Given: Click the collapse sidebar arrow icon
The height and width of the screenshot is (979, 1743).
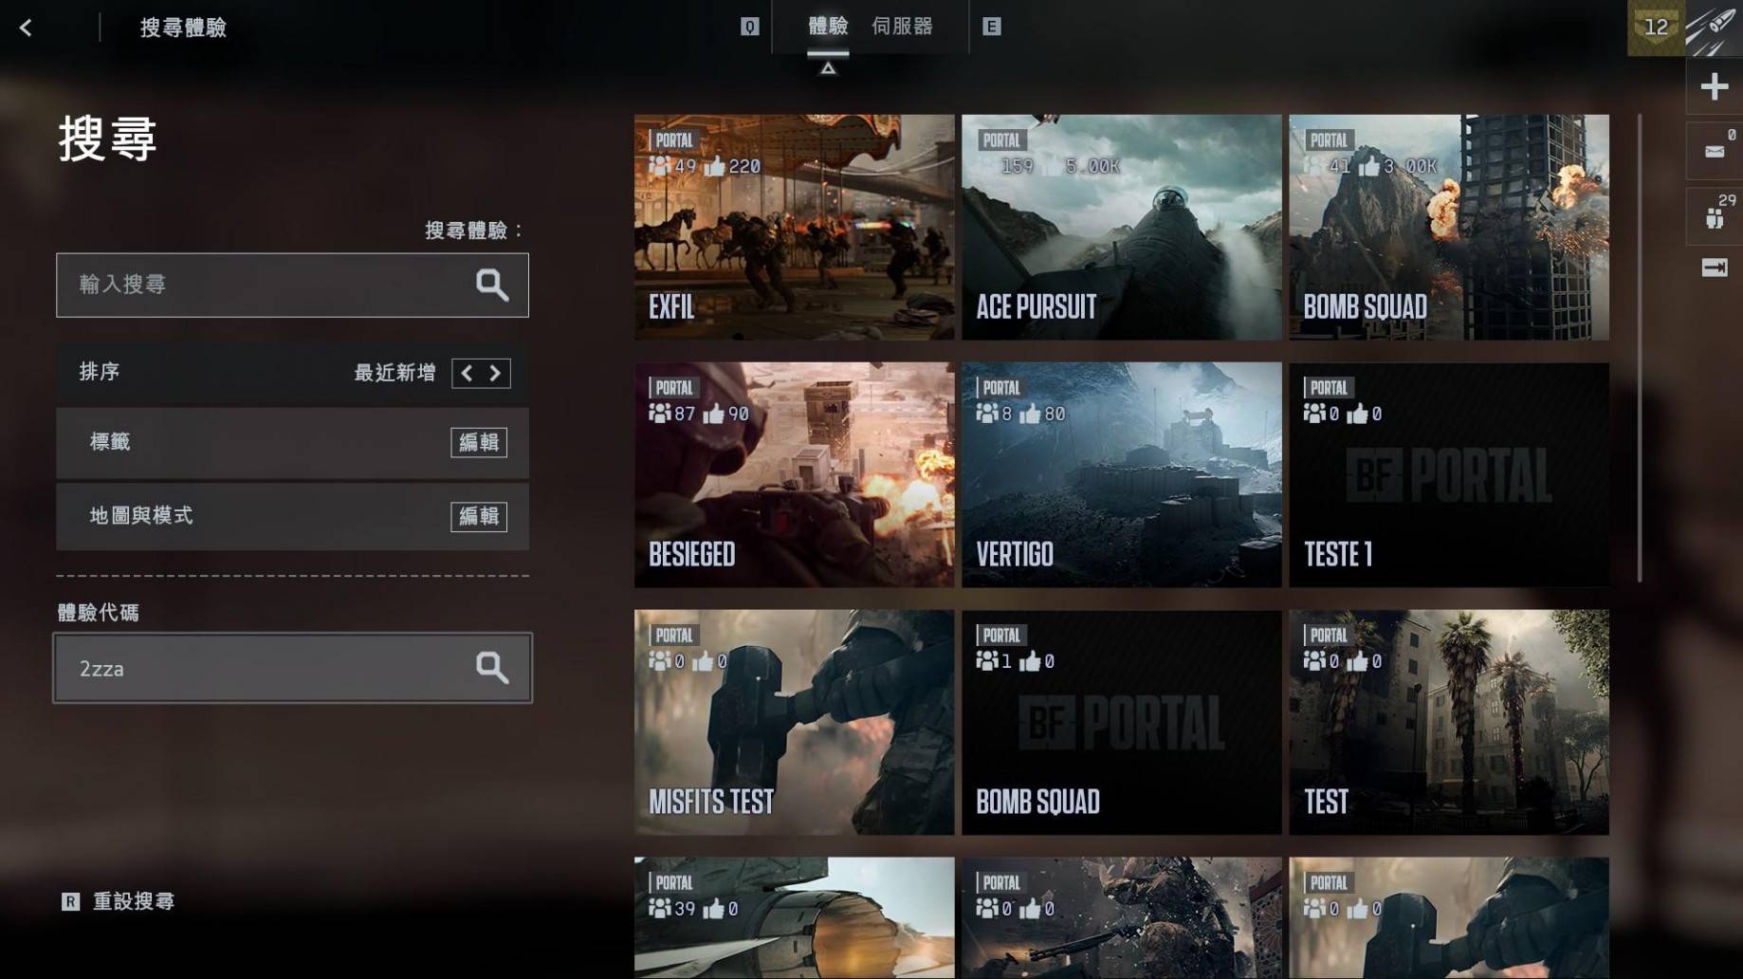Looking at the screenshot, I should click(1714, 268).
